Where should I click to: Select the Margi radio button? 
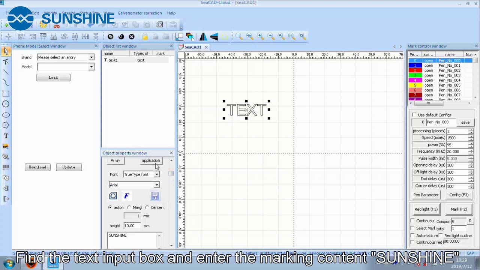click(x=129, y=207)
